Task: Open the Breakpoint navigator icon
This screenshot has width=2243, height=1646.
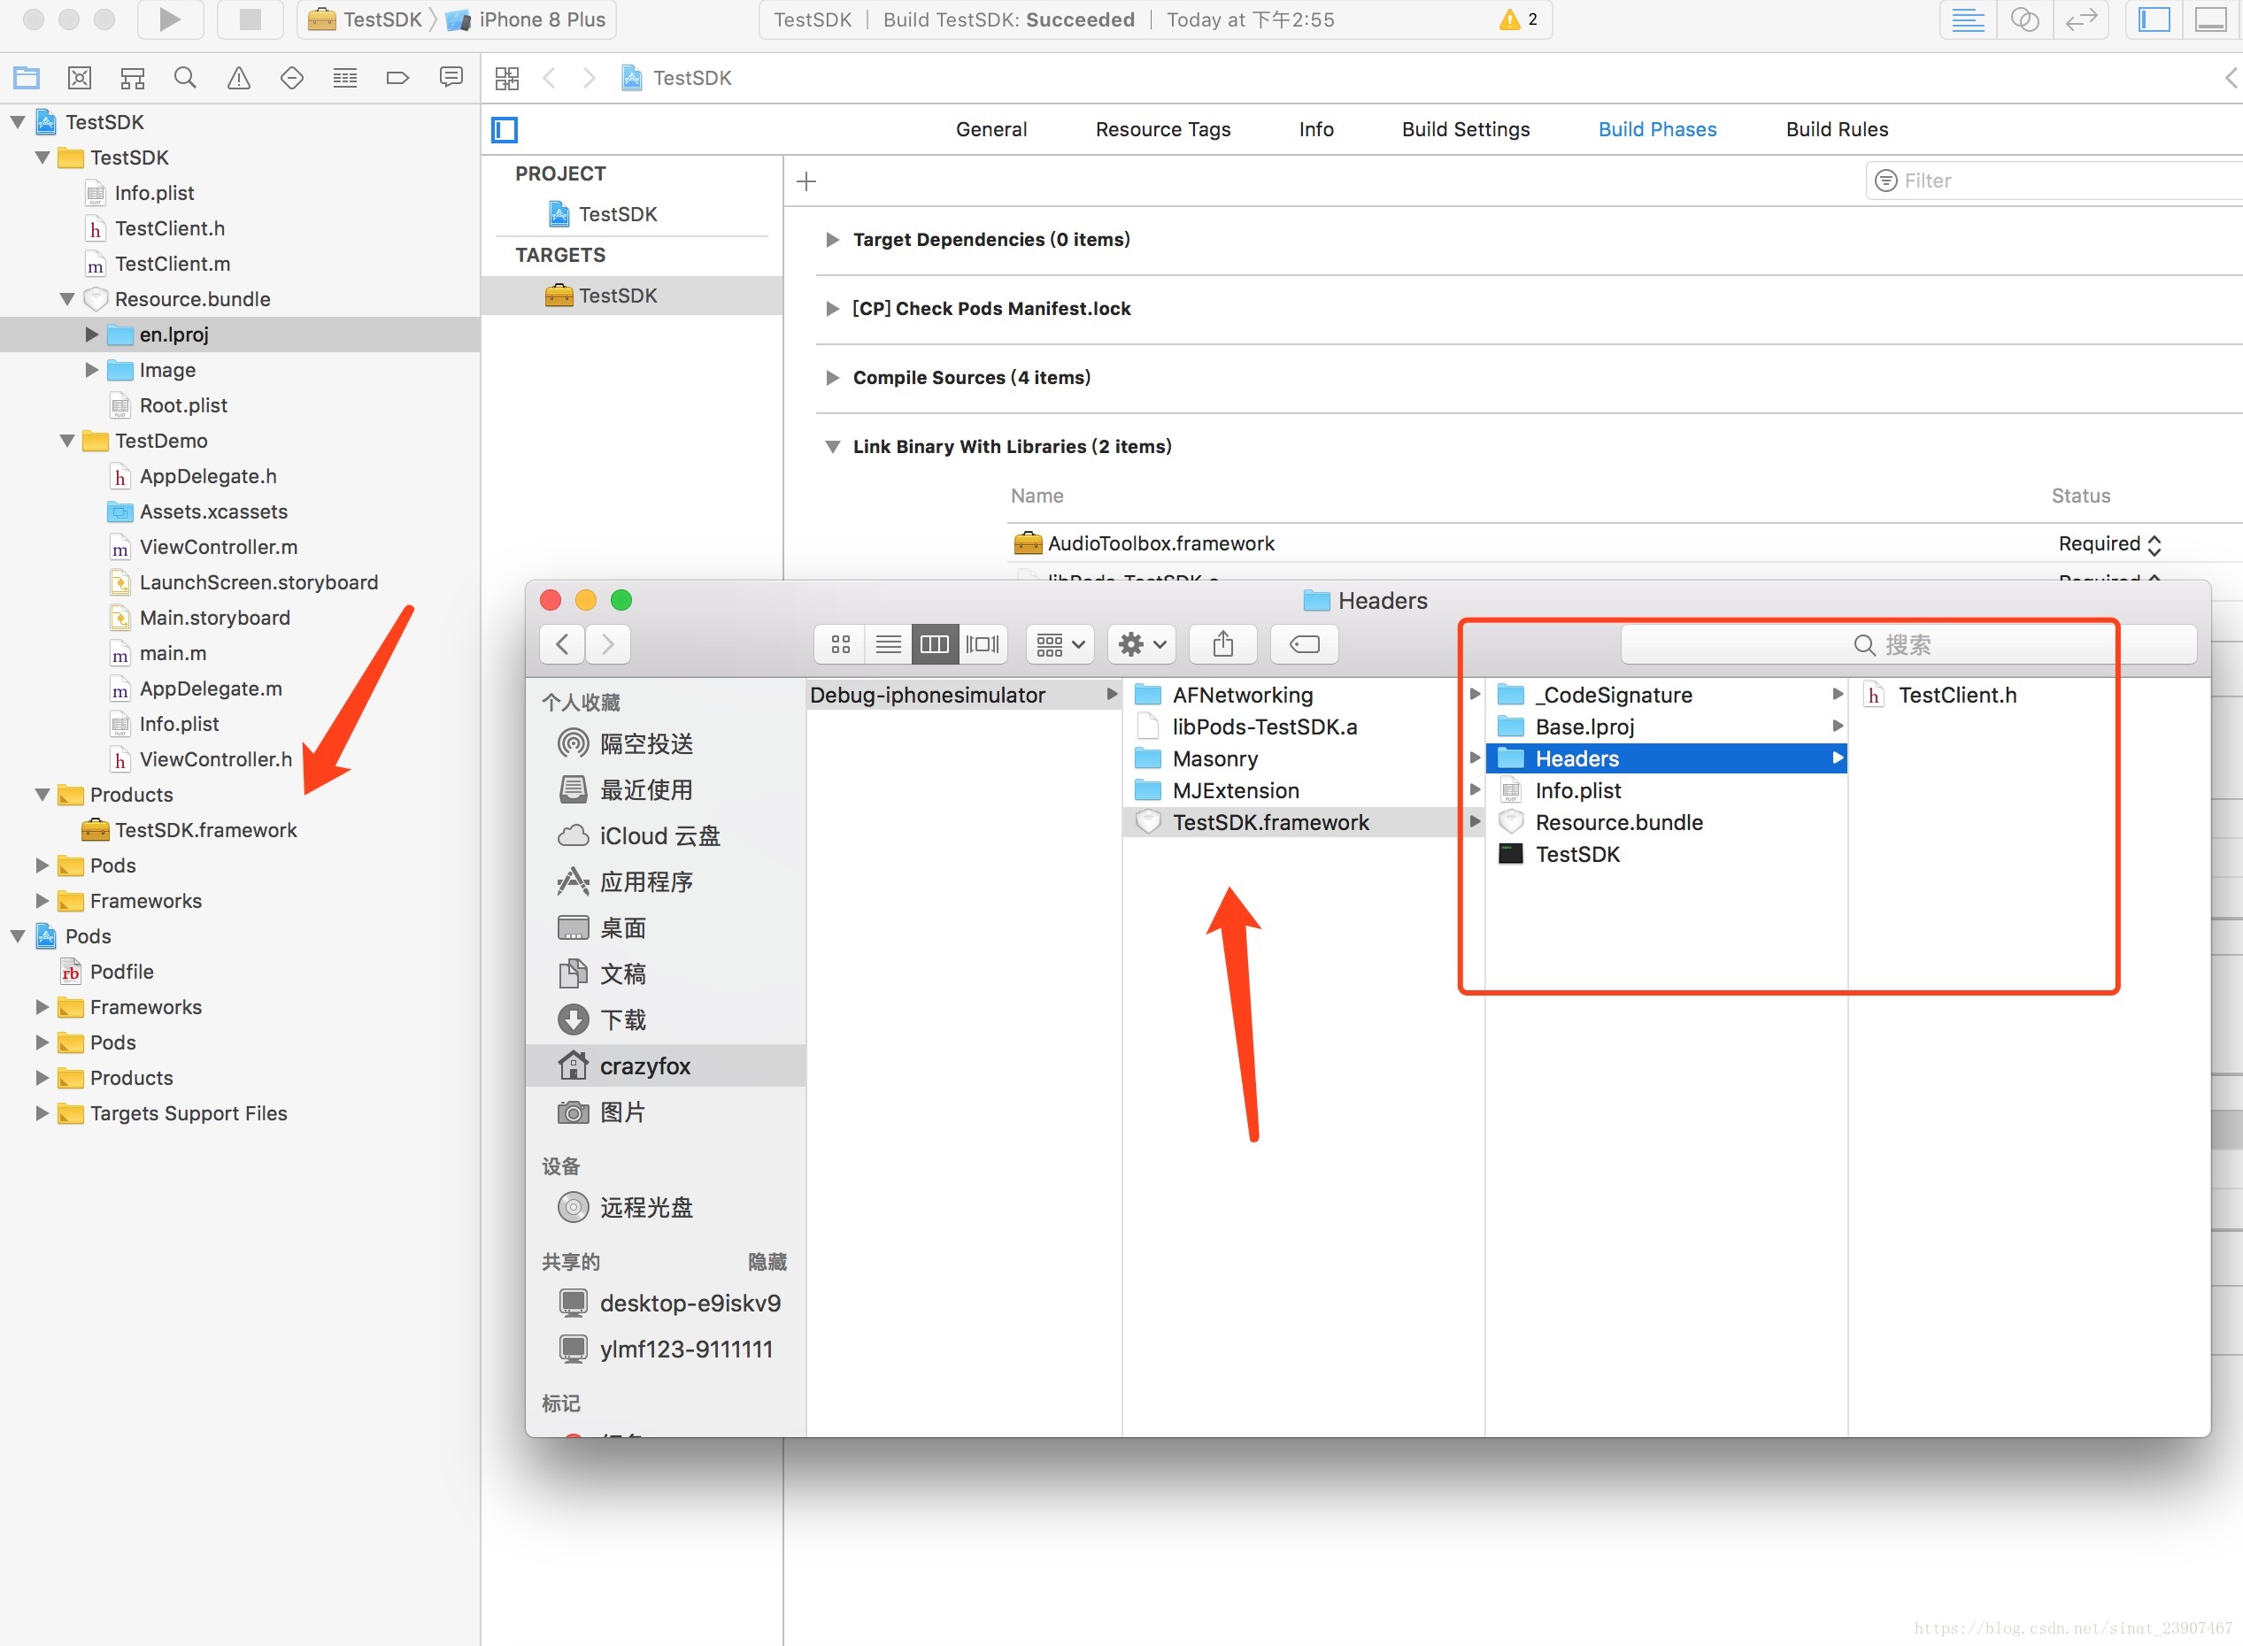Action: tap(397, 78)
